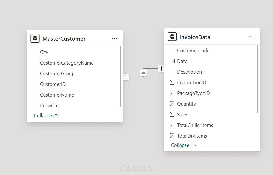Click the sigma icon beside InvoiceLineID

[172, 83]
